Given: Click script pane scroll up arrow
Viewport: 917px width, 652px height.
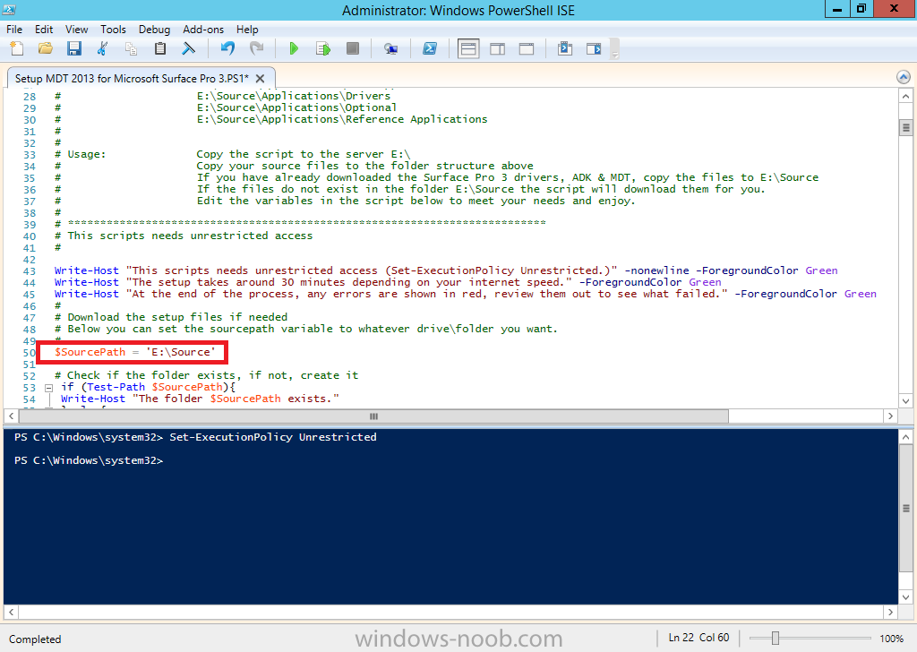Looking at the screenshot, I should [x=906, y=96].
